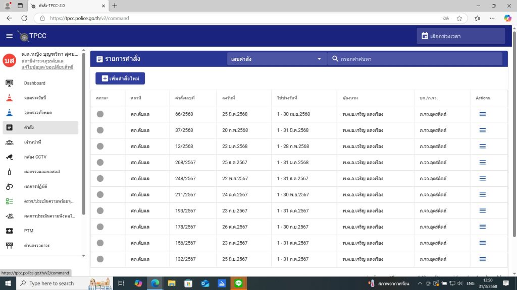Open the hamburger menu beside the TPCC logo
Image resolution: width=517 pixels, height=290 pixels.
[9, 36]
